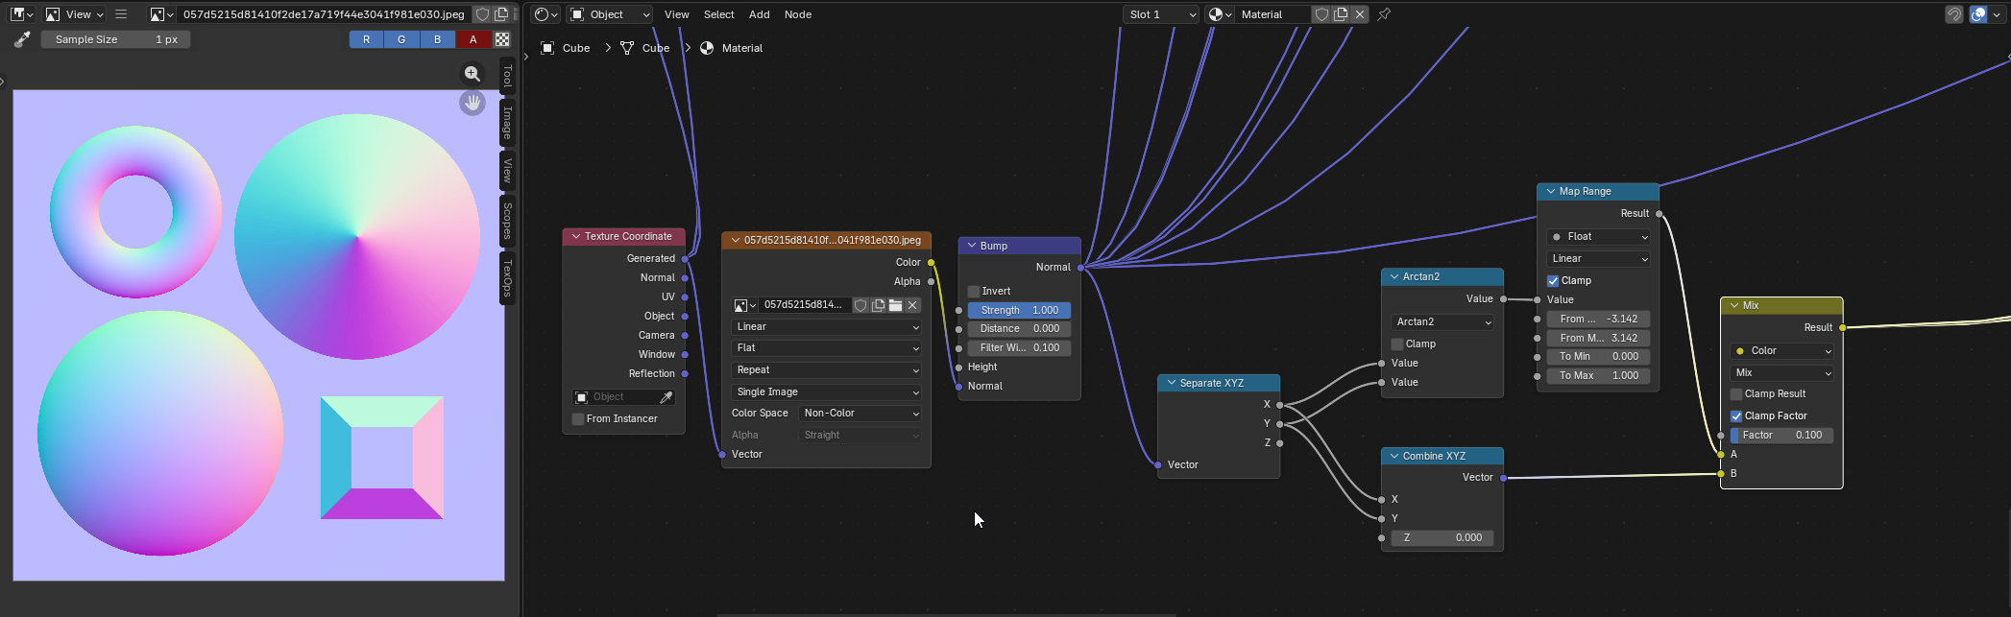This screenshot has height=617, width=2011.
Task: Open the image editor hamburger menu
Action: [121, 14]
